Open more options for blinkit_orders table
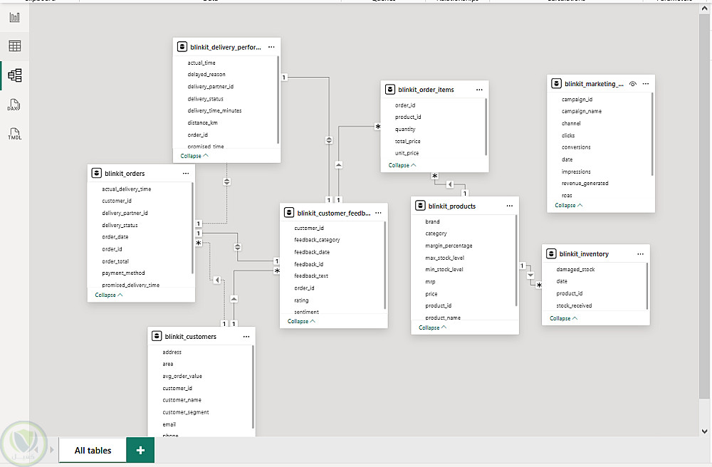 coord(186,173)
